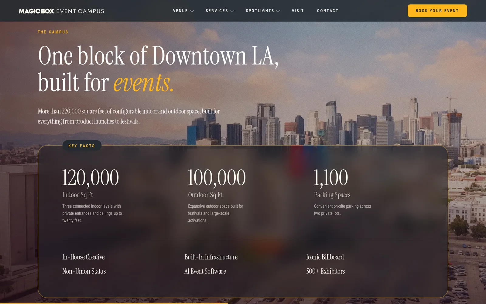
Task: Select the AI Event Software item
Action: pos(205,271)
